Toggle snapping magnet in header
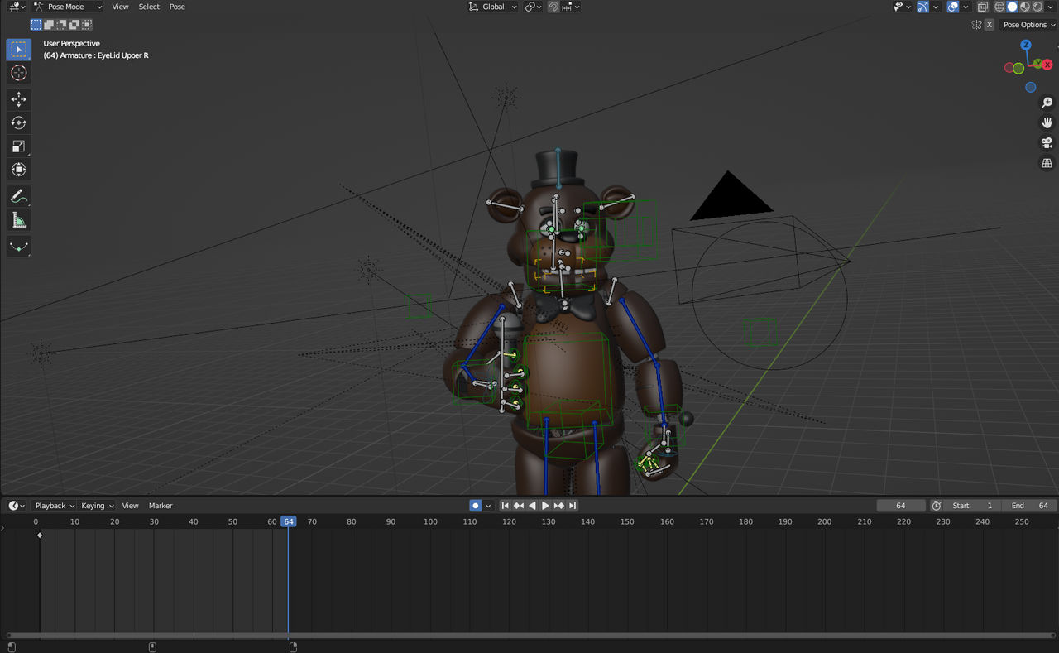This screenshot has width=1059, height=653. (x=553, y=7)
